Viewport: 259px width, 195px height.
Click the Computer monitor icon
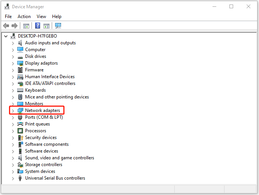[20, 50]
